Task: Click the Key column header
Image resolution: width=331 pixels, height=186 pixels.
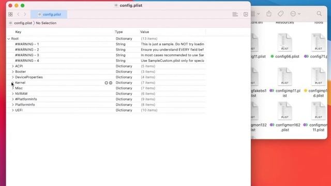Action: pyautogui.click(x=18, y=32)
